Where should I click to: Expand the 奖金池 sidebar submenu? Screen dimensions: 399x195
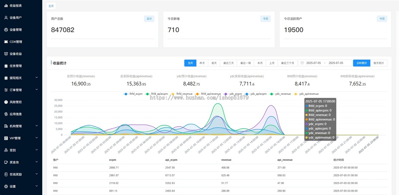[37, 162]
